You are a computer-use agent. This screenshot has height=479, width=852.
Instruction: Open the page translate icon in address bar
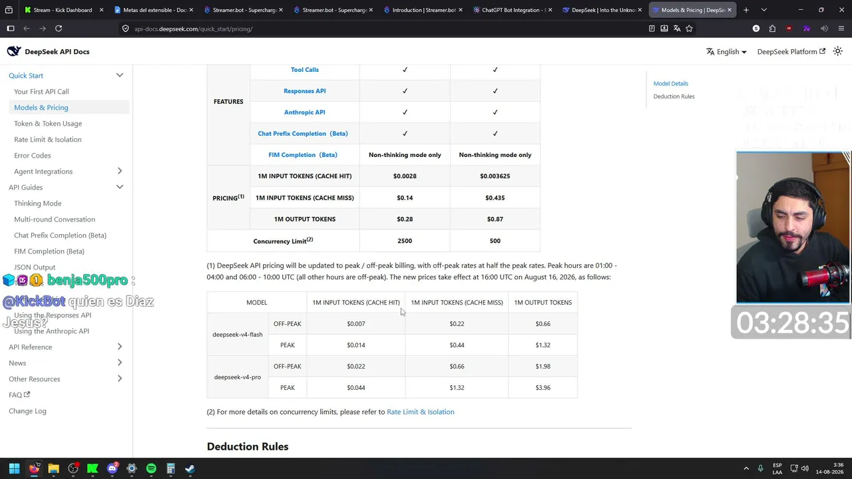click(x=676, y=29)
